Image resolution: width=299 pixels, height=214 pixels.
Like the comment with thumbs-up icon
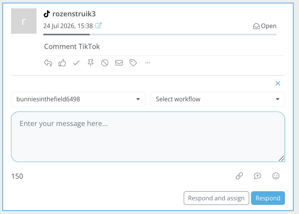click(x=62, y=63)
